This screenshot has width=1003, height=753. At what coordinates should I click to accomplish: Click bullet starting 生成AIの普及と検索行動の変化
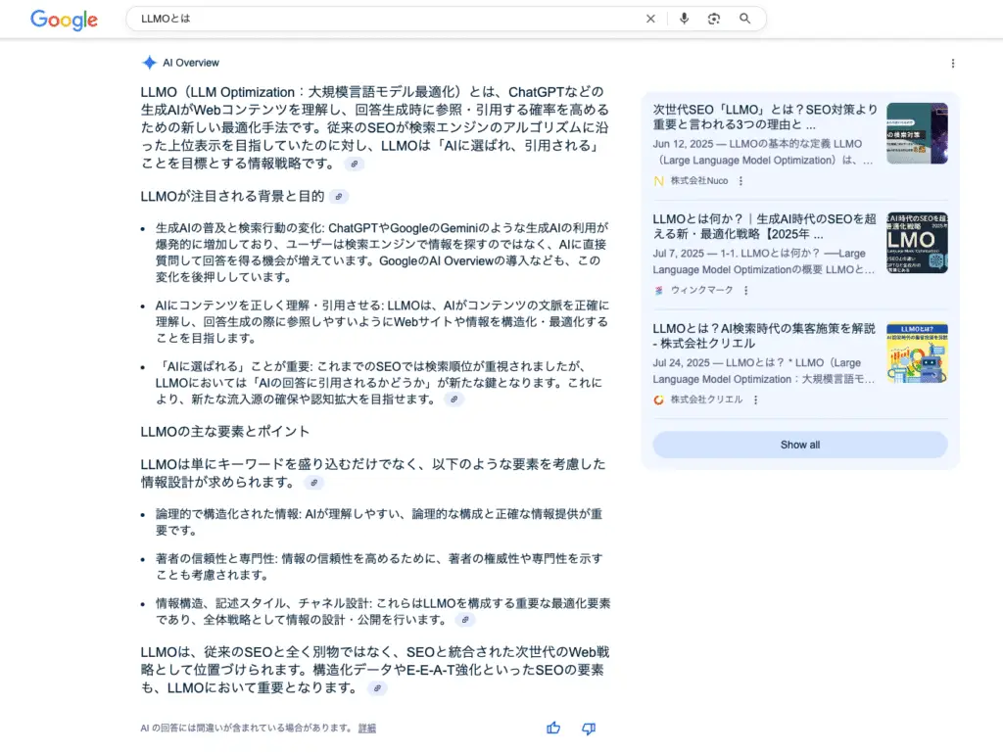point(382,252)
